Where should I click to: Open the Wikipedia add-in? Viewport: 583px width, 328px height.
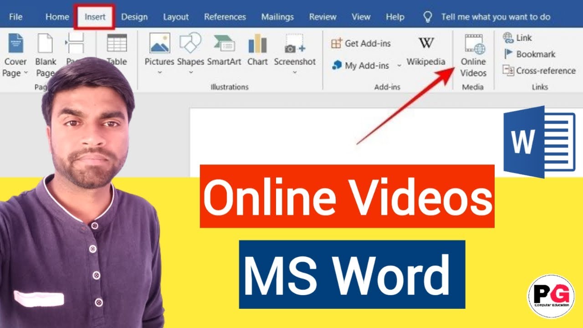pos(426,51)
